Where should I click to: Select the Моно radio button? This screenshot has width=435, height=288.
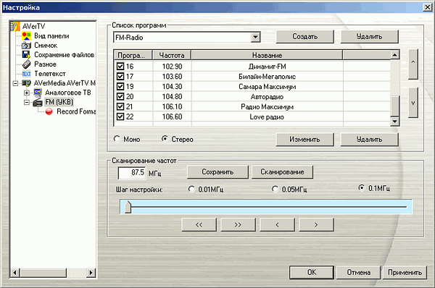pos(117,139)
